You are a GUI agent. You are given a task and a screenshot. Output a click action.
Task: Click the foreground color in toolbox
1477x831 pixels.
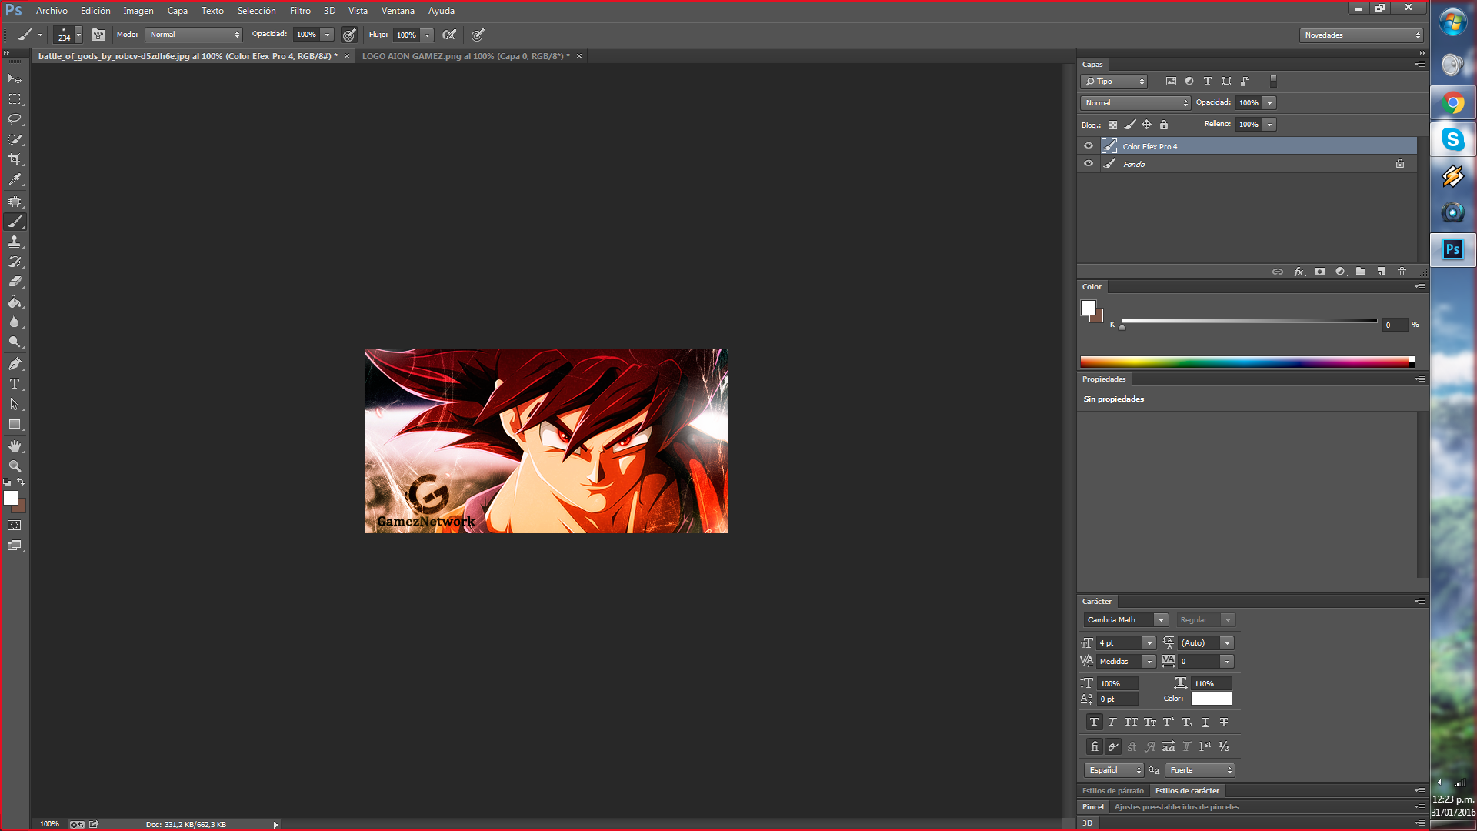click(x=10, y=499)
